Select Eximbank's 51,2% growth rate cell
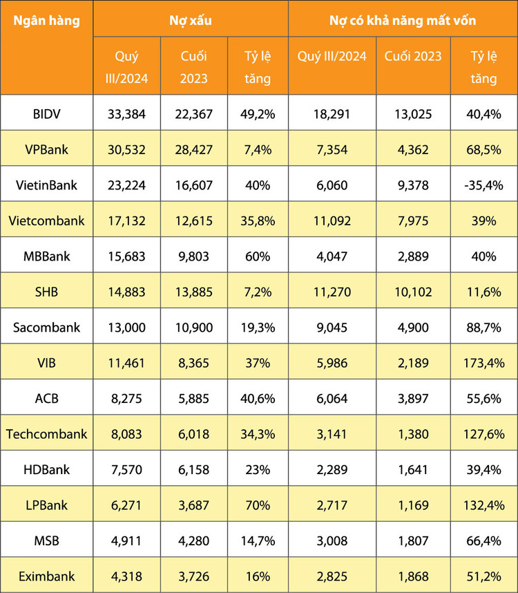The height and width of the screenshot is (593, 518). coord(483,576)
